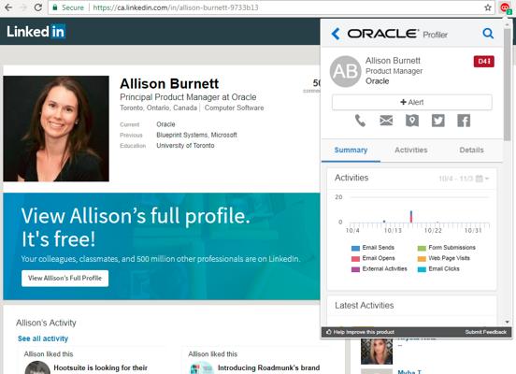
Task: Click the email envelope icon
Action: coord(386,121)
